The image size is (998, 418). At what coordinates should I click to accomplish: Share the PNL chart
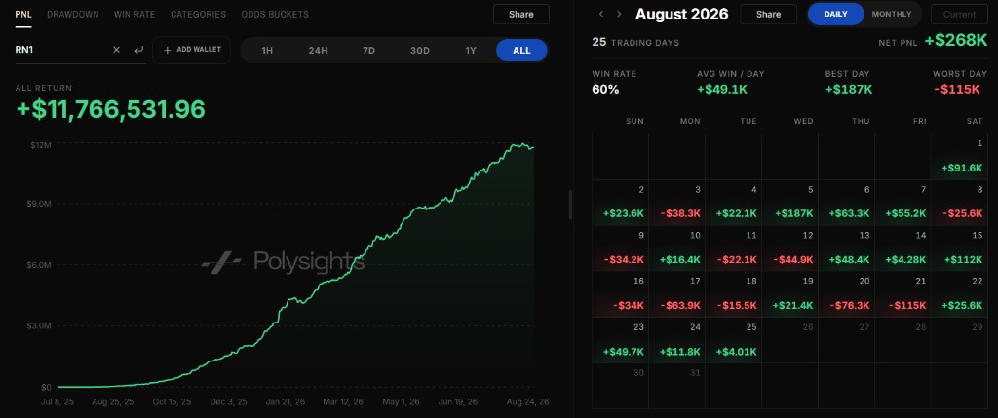[x=520, y=14]
